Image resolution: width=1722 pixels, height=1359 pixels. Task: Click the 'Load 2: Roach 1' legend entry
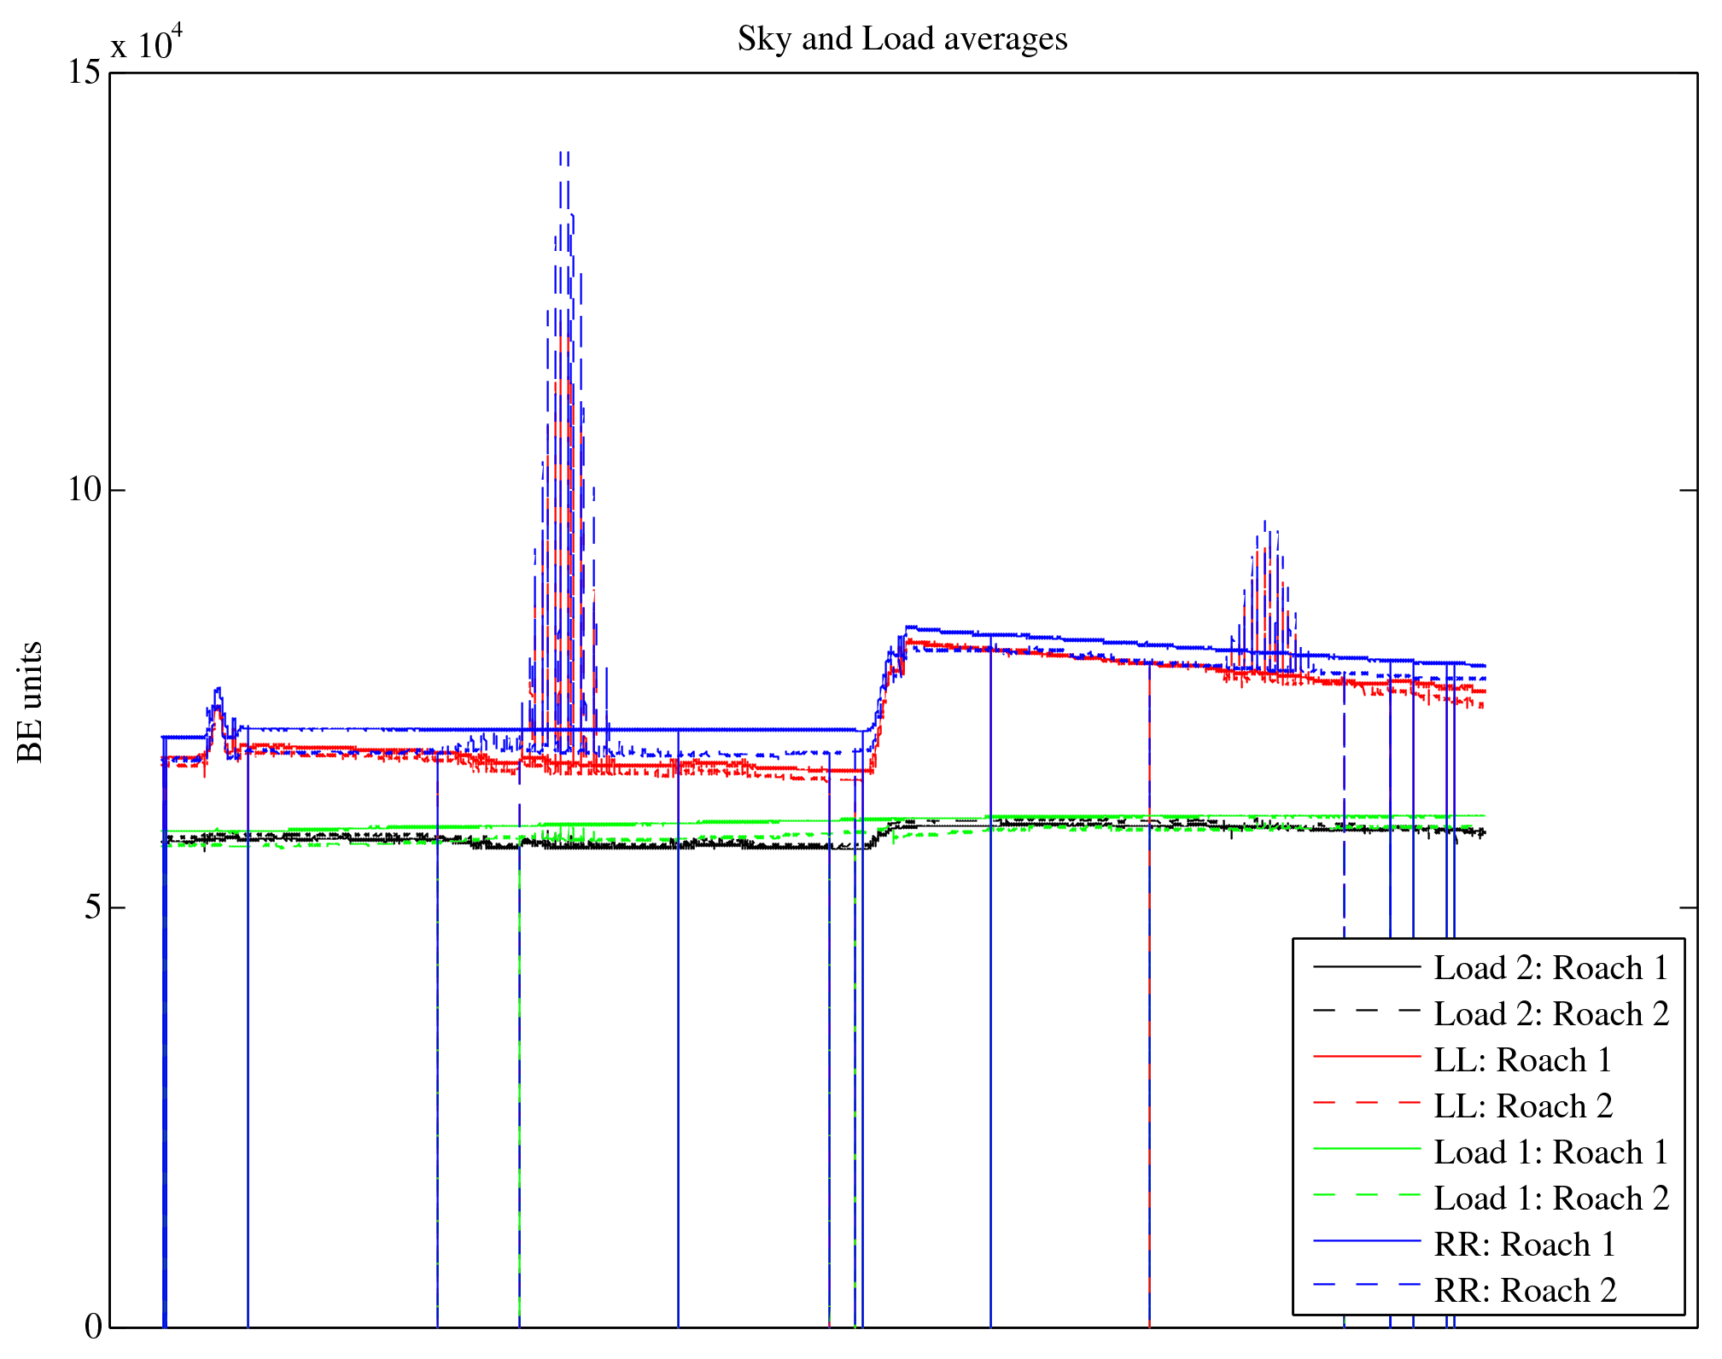pyautogui.click(x=1550, y=968)
